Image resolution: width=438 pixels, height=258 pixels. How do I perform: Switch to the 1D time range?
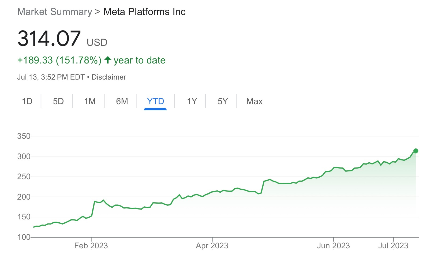(27, 101)
